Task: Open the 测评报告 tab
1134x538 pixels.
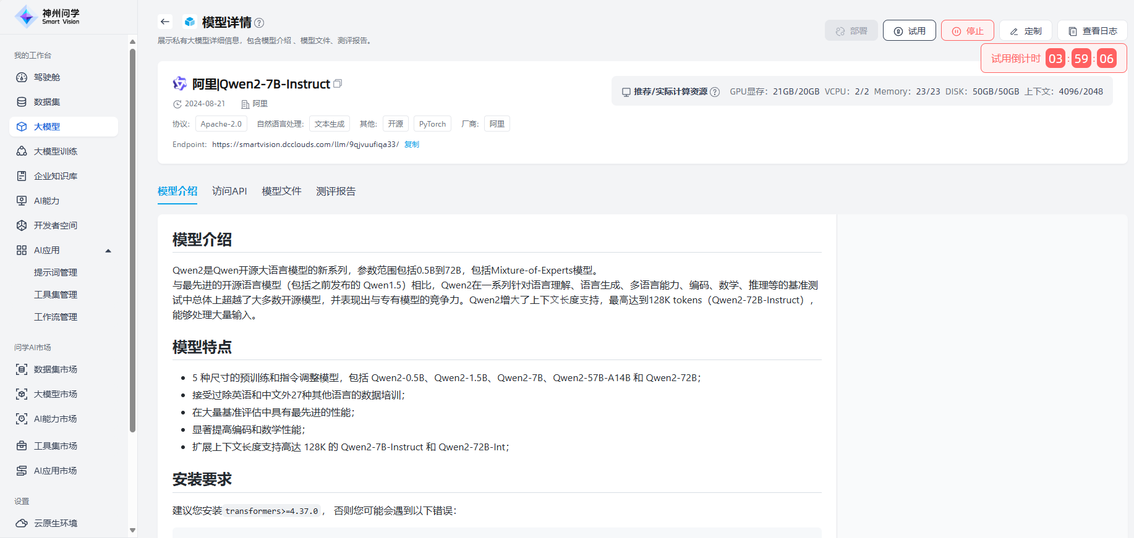Action: (x=336, y=191)
